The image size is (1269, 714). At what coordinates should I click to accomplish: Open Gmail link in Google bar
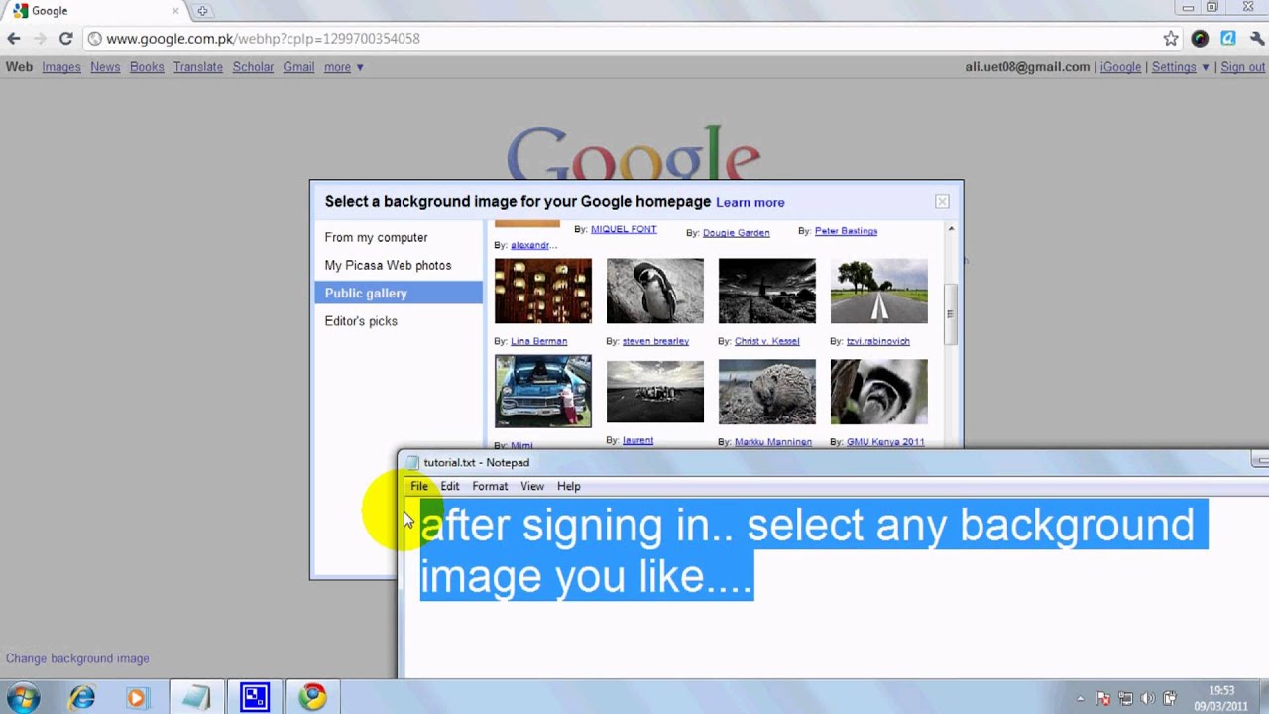(x=298, y=67)
